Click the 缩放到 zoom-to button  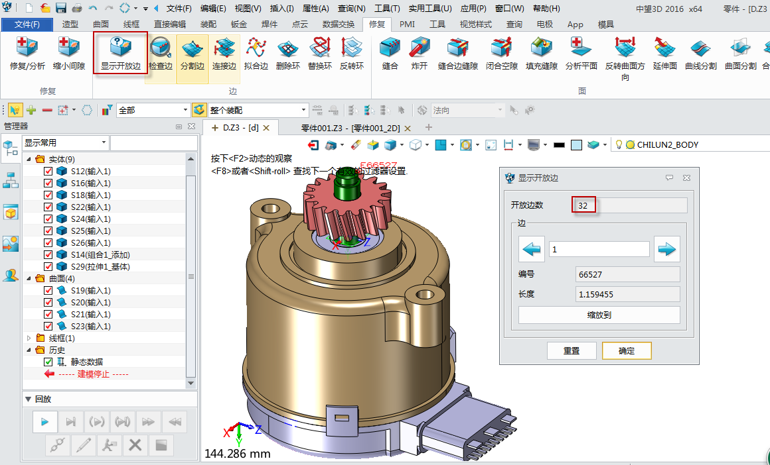[599, 315]
